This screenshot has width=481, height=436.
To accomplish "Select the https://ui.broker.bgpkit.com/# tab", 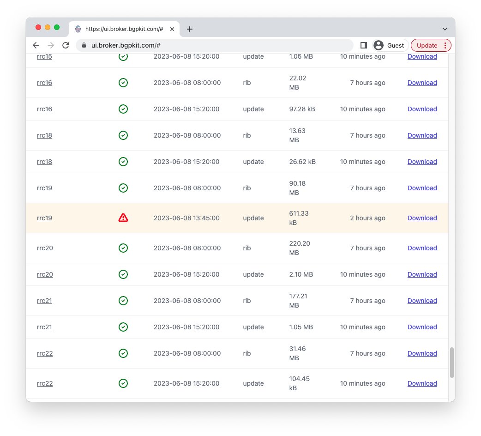I will (x=124, y=29).
